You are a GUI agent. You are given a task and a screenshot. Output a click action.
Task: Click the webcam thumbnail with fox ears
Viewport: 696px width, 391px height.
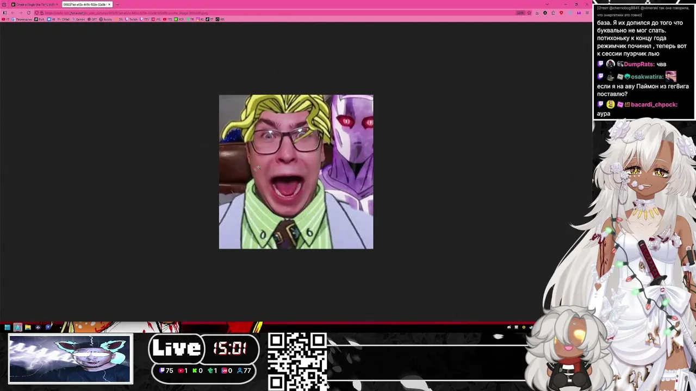click(70, 359)
